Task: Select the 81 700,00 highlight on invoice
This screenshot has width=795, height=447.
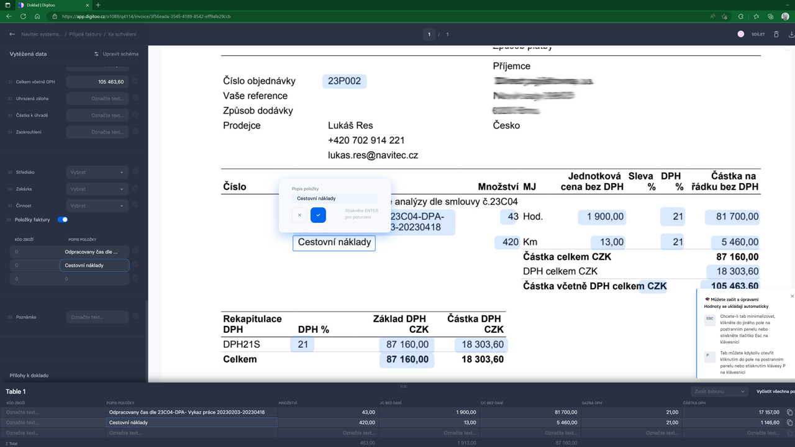Action: coord(733,217)
